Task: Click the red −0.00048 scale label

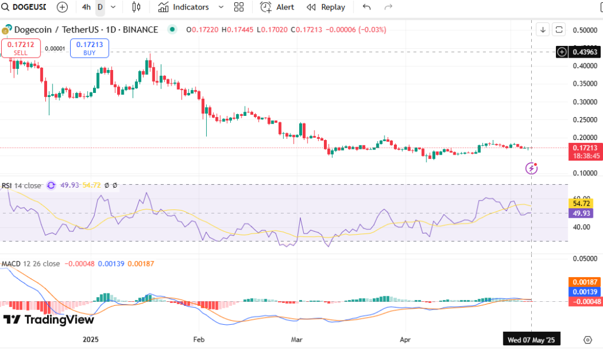Action: pos(585,302)
